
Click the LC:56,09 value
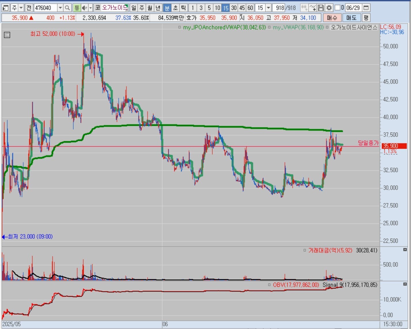coord(391,27)
